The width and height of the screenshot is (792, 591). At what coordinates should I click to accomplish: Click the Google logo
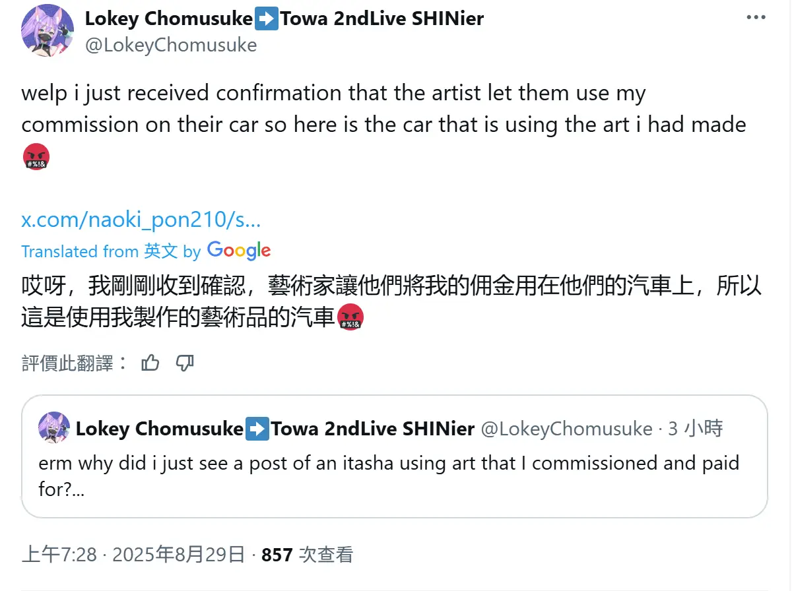tap(239, 251)
